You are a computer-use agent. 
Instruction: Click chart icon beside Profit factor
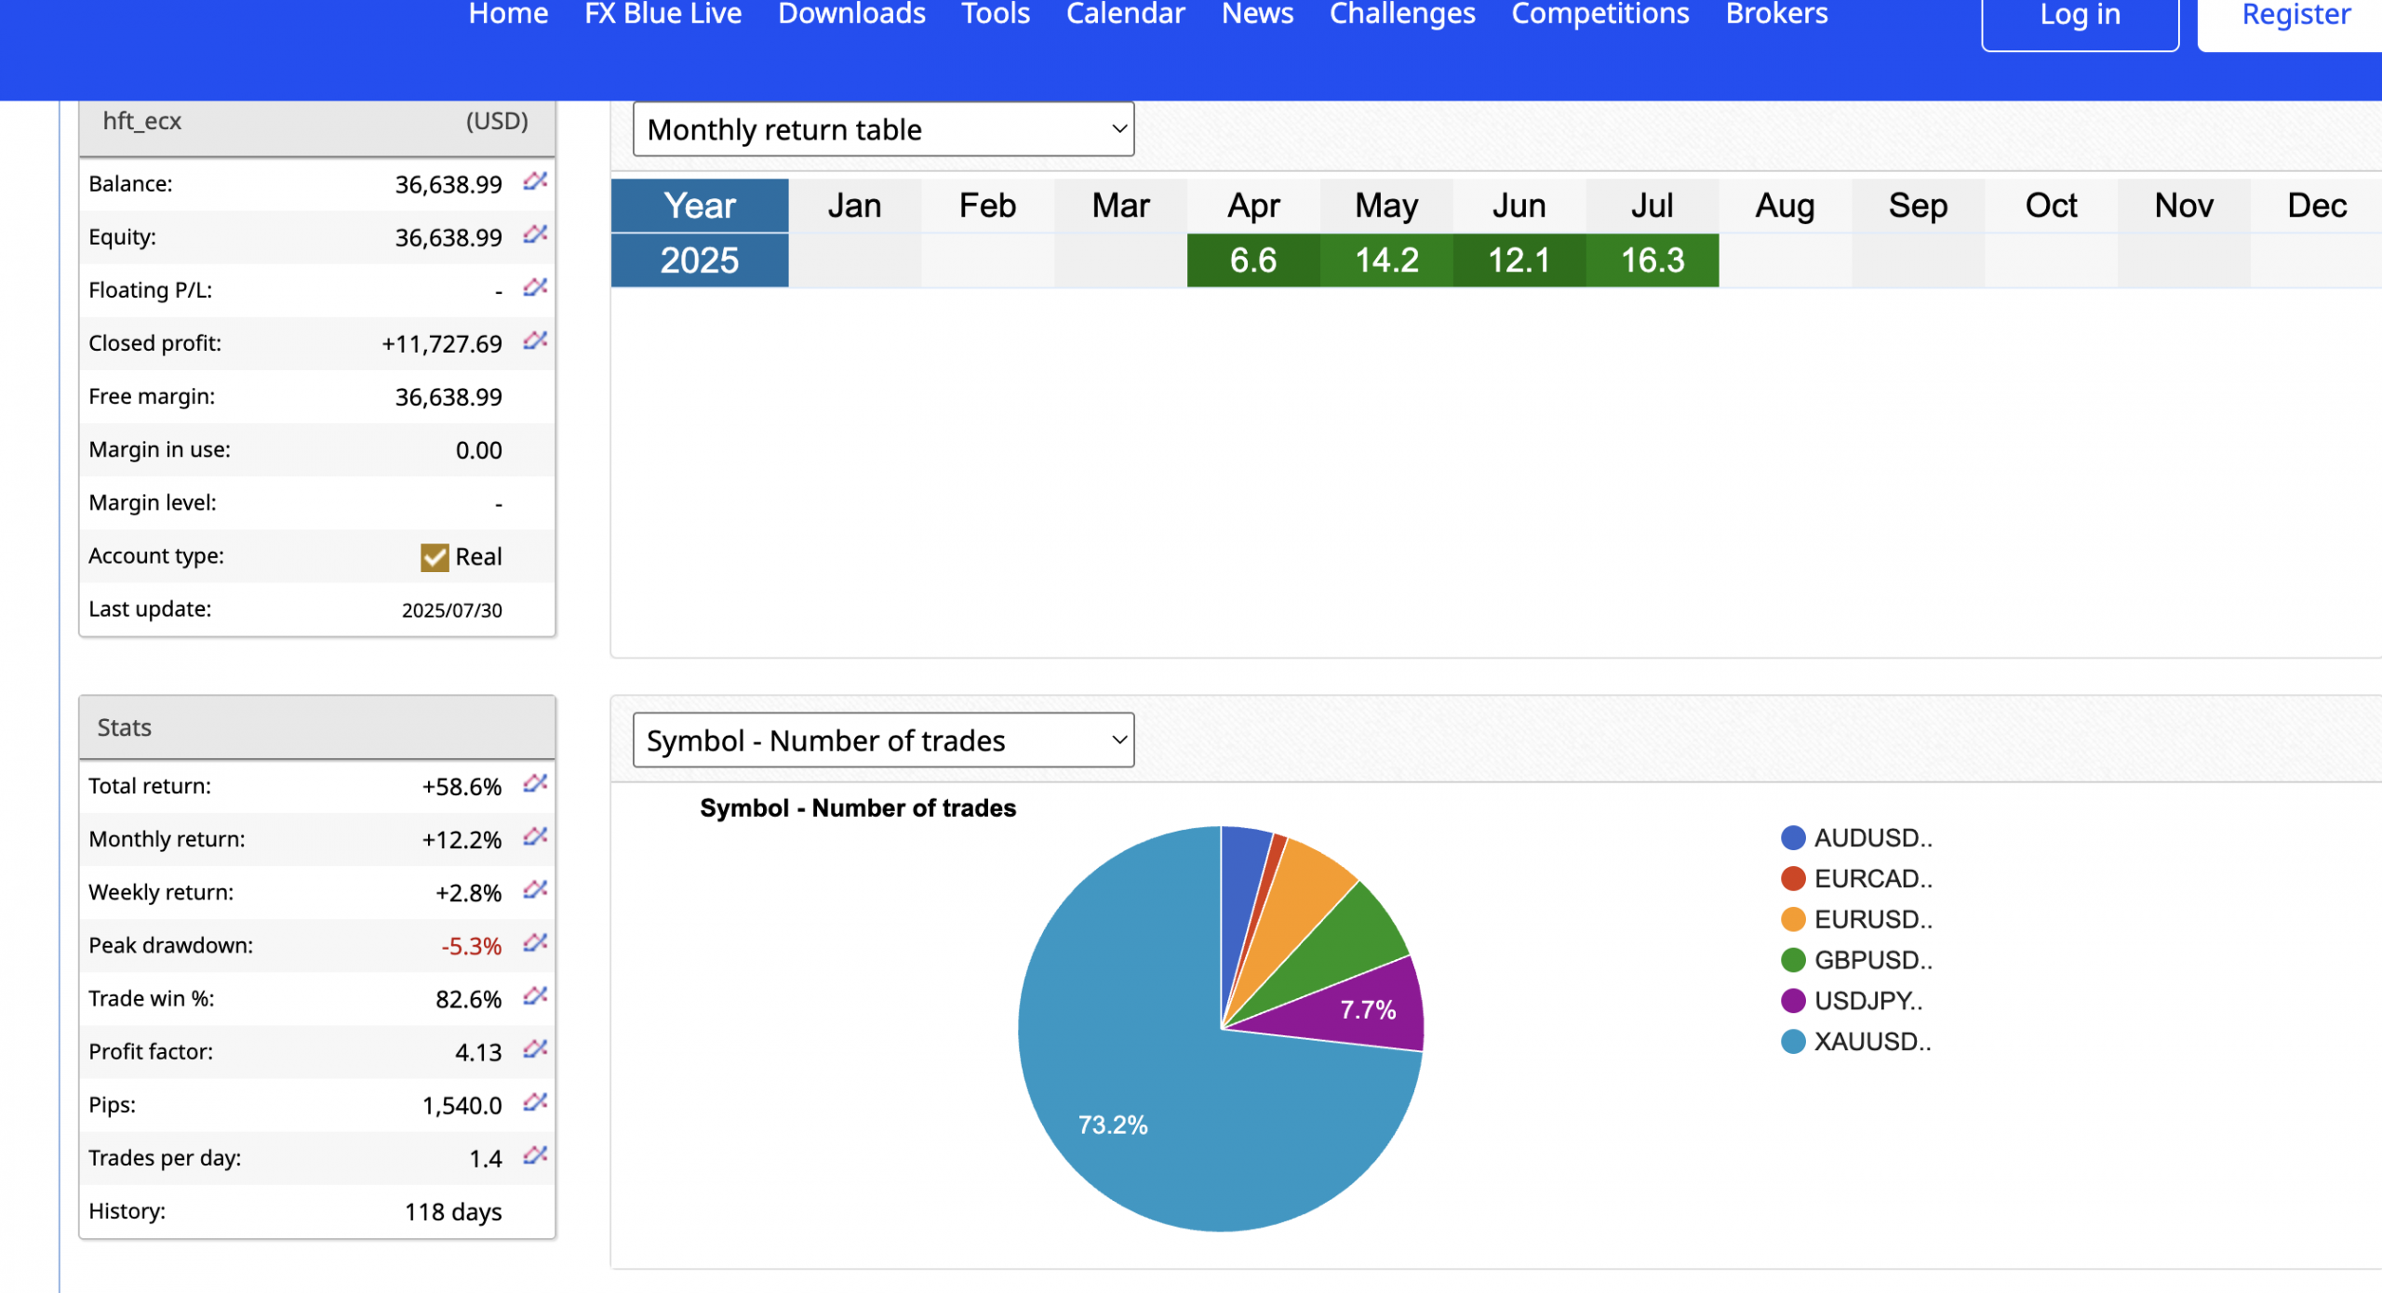(535, 1049)
